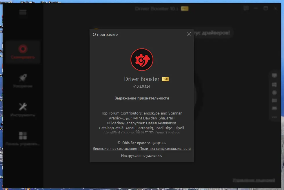Image resolution: width=284 pixels, height=190 pixels.
Task: Close the О программе dialog
Action: 189,34
